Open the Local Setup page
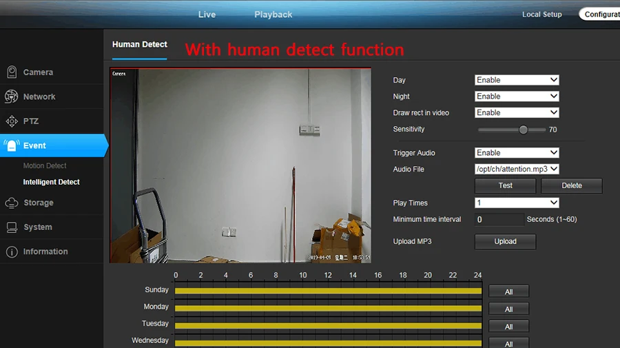Screen dimensions: 620x348 pyautogui.click(x=541, y=14)
